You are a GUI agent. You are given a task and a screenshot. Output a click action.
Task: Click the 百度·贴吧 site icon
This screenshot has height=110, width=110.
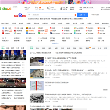pos(3,28)
